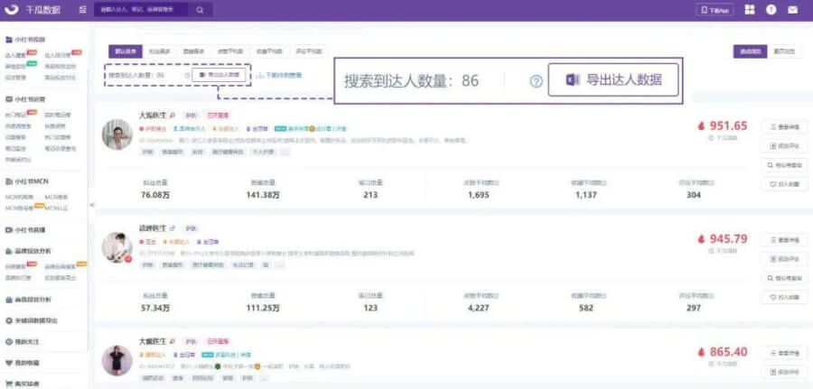Viewport: 813px width, 389px height.
Task: Click the search magnifier icon in header
Action: [x=198, y=10]
